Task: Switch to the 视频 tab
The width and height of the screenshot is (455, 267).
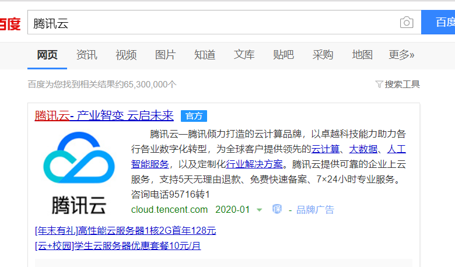Action: pos(126,55)
